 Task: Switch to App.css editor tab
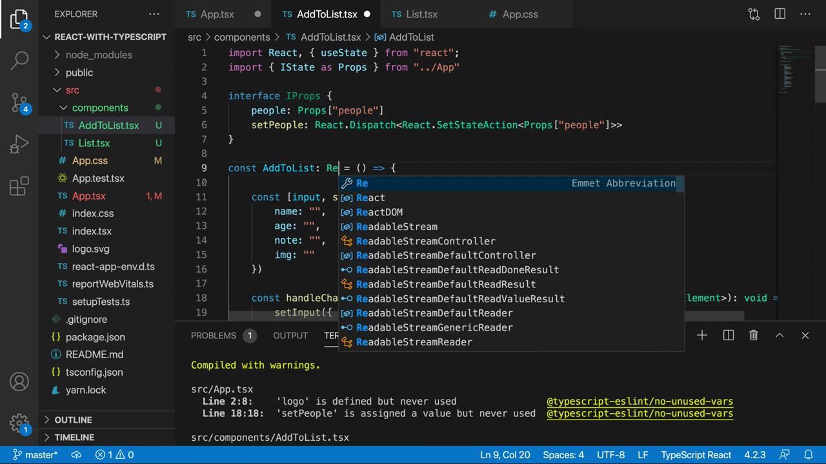(520, 14)
